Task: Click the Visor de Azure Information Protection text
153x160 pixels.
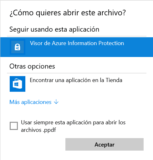Action: coord(77,43)
